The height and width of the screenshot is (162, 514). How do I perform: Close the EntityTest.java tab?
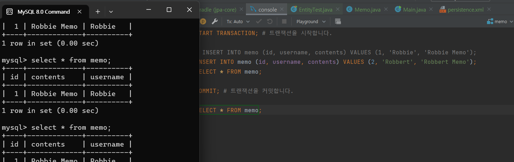(338, 9)
